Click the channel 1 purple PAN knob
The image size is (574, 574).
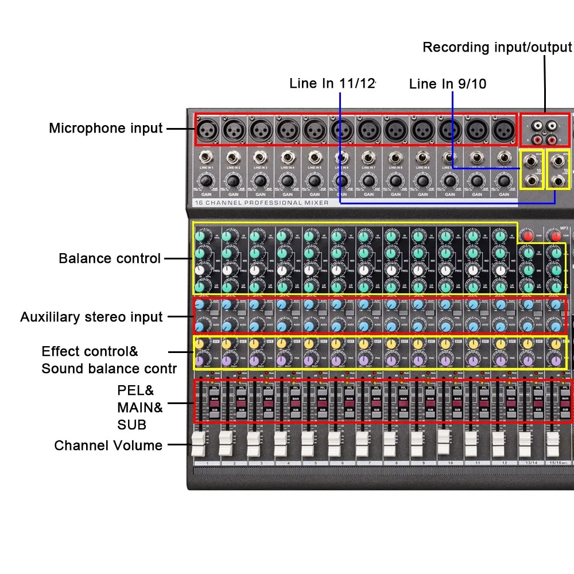[x=200, y=360]
